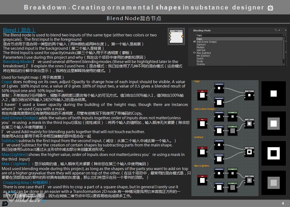Select the Blend node in Add (Linear Dodge) graph
Screen dimensions: 290x207
pos(249,124)
